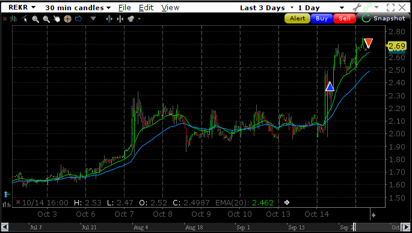Click the small arrow below the time axis
The image size is (412, 233).
373,216
